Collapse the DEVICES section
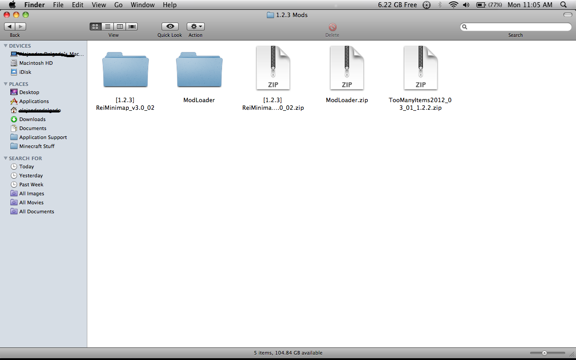Screen dimensions: 576x360 coord(5,46)
